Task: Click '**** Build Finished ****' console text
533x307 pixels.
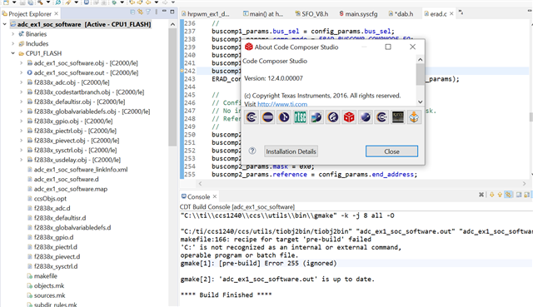Action: 226,295
